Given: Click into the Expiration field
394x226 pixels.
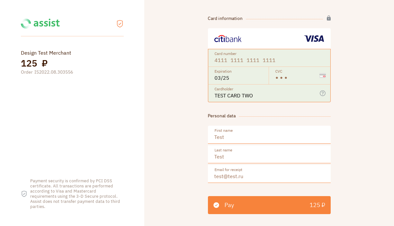Looking at the screenshot, I should click(238, 78).
